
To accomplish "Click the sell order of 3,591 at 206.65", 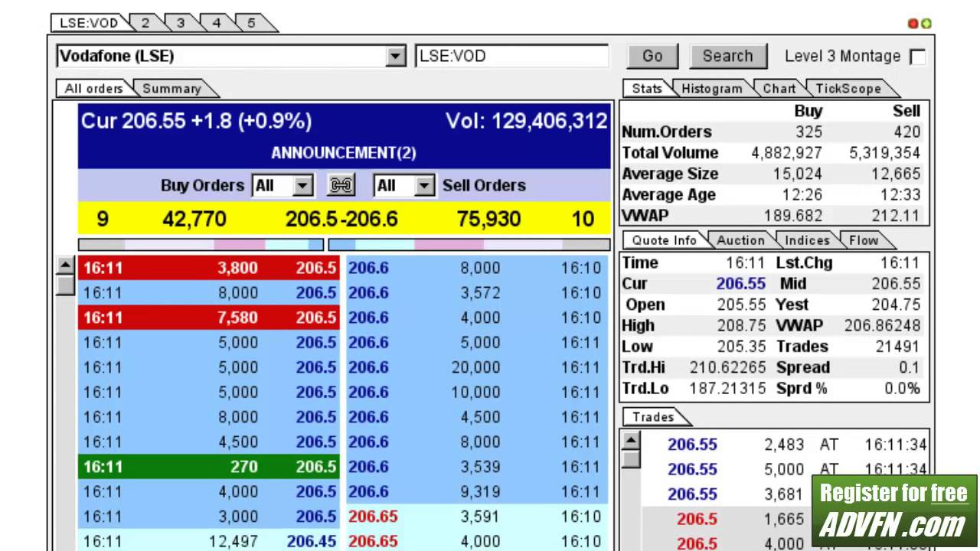I will pos(479,517).
